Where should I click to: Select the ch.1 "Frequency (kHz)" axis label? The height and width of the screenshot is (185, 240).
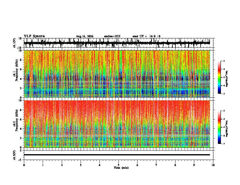pyautogui.click(x=17, y=70)
